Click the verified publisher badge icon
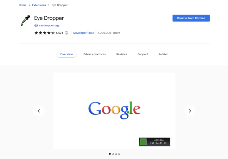 [36, 26]
